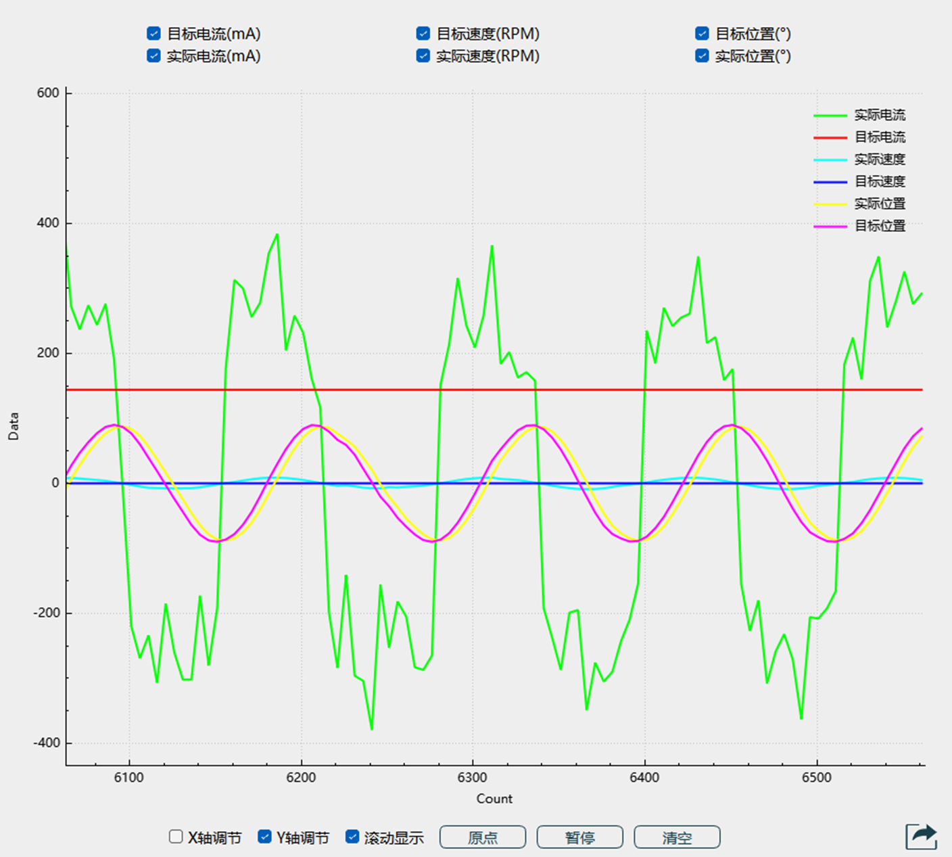Screen dimensions: 952x857
Task: Click the export share arrow icon
Action: (922, 836)
